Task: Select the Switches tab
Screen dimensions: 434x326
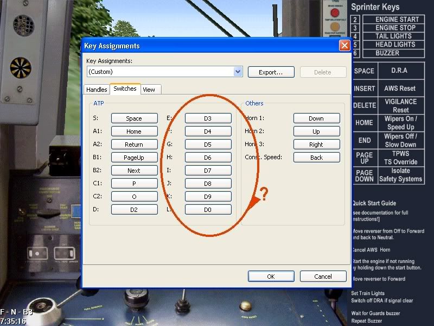Action: pos(125,89)
